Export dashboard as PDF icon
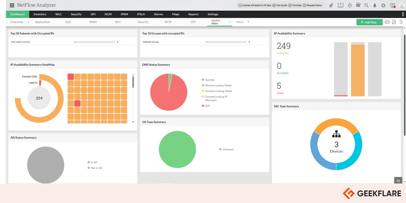Image resolution: width=406 pixels, height=203 pixels. pos(394,22)
